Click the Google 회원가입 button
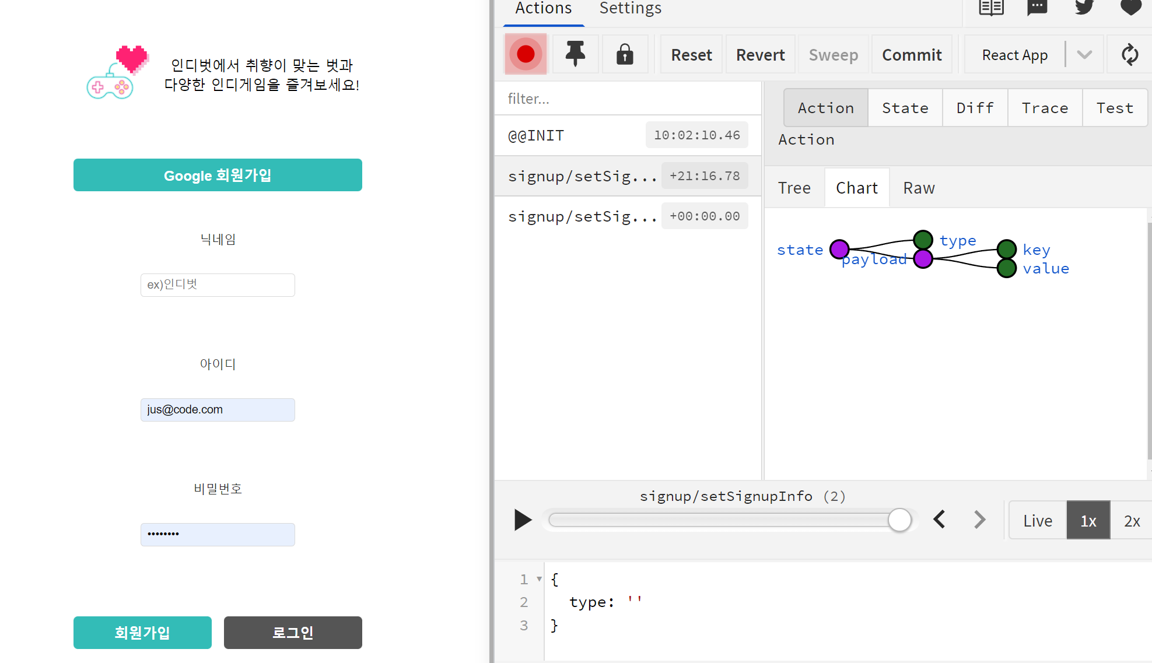1152x663 pixels. click(x=218, y=175)
